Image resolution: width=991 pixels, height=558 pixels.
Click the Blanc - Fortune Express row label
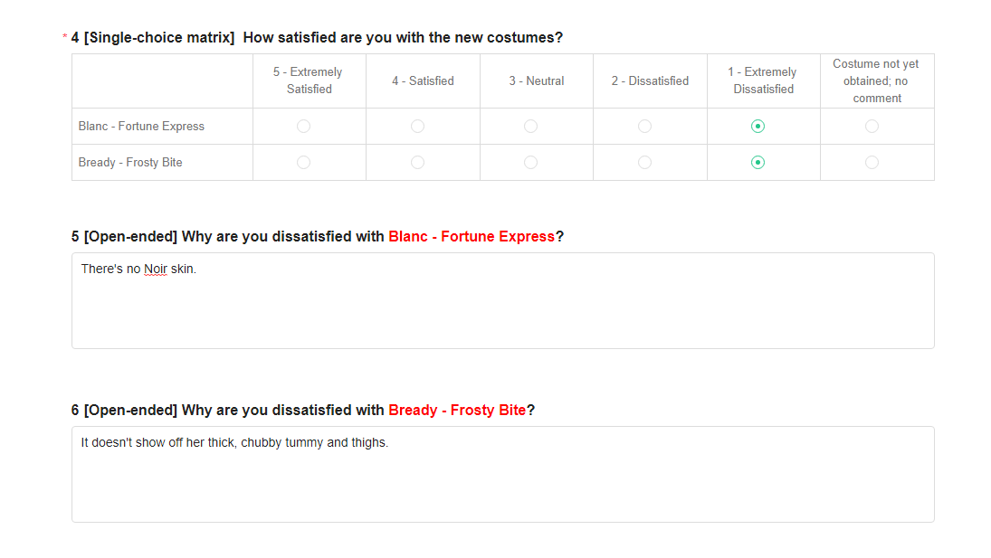(x=141, y=127)
